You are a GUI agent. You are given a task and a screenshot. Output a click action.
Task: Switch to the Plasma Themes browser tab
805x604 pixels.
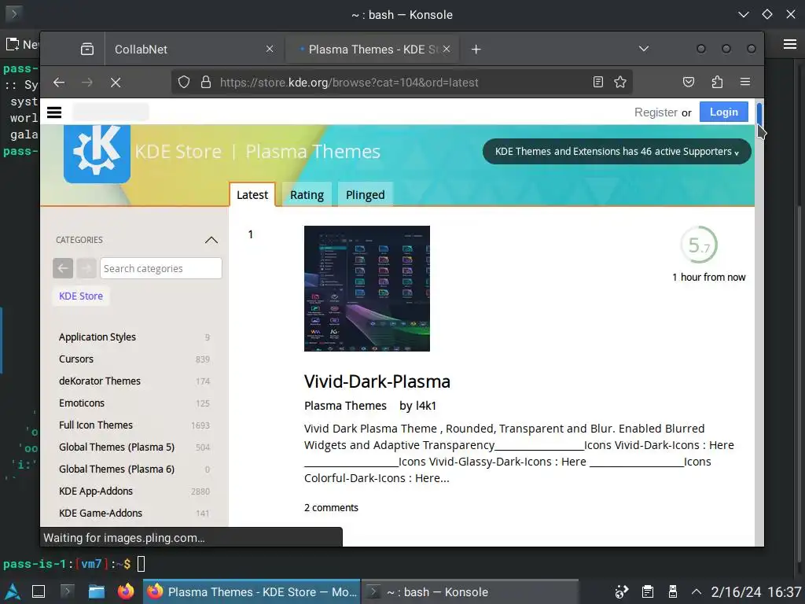373,50
